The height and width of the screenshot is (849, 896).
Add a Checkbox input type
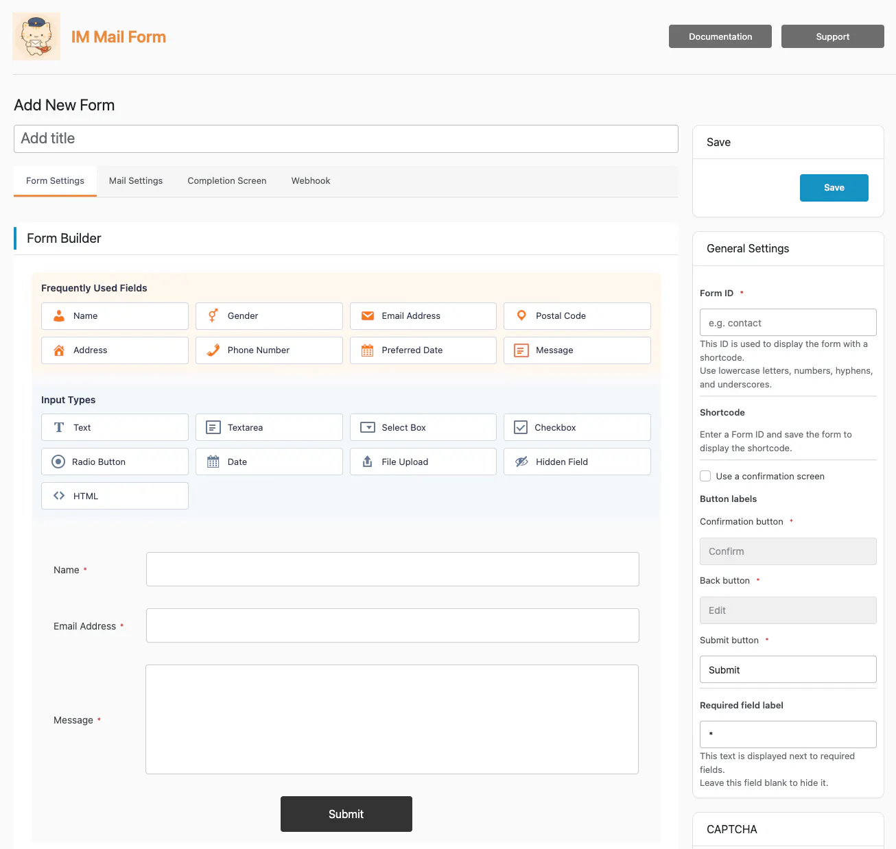(577, 427)
